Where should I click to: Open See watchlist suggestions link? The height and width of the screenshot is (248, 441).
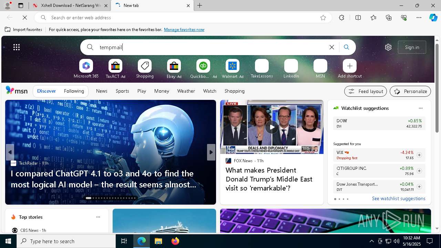[x=399, y=198]
